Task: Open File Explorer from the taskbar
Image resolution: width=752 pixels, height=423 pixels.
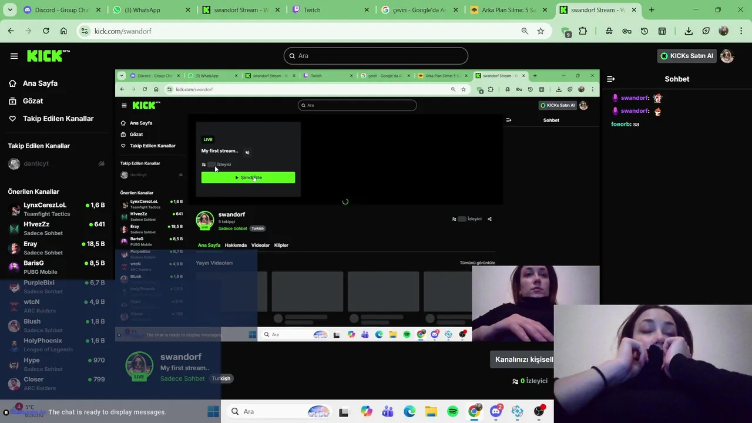Action: coord(431,412)
